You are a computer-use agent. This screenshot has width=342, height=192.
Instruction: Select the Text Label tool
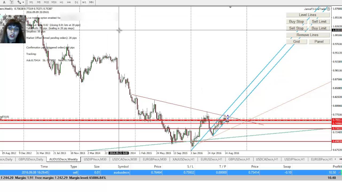(x=11, y=2)
